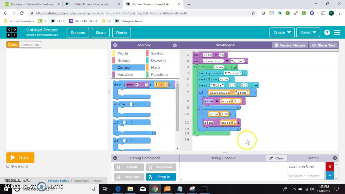Select the Groups toolbox category

coord(124,60)
